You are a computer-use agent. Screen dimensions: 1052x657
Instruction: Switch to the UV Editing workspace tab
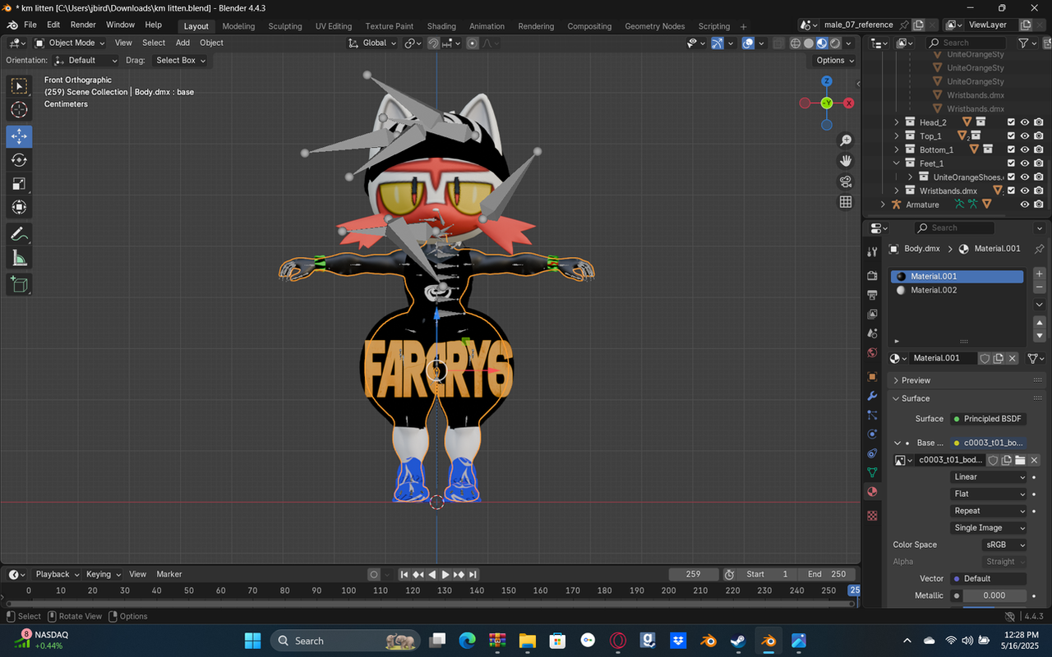click(x=334, y=26)
